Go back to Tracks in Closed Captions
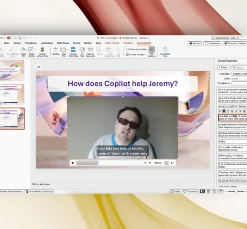Screen dimensions: 247x229 point(223,67)
